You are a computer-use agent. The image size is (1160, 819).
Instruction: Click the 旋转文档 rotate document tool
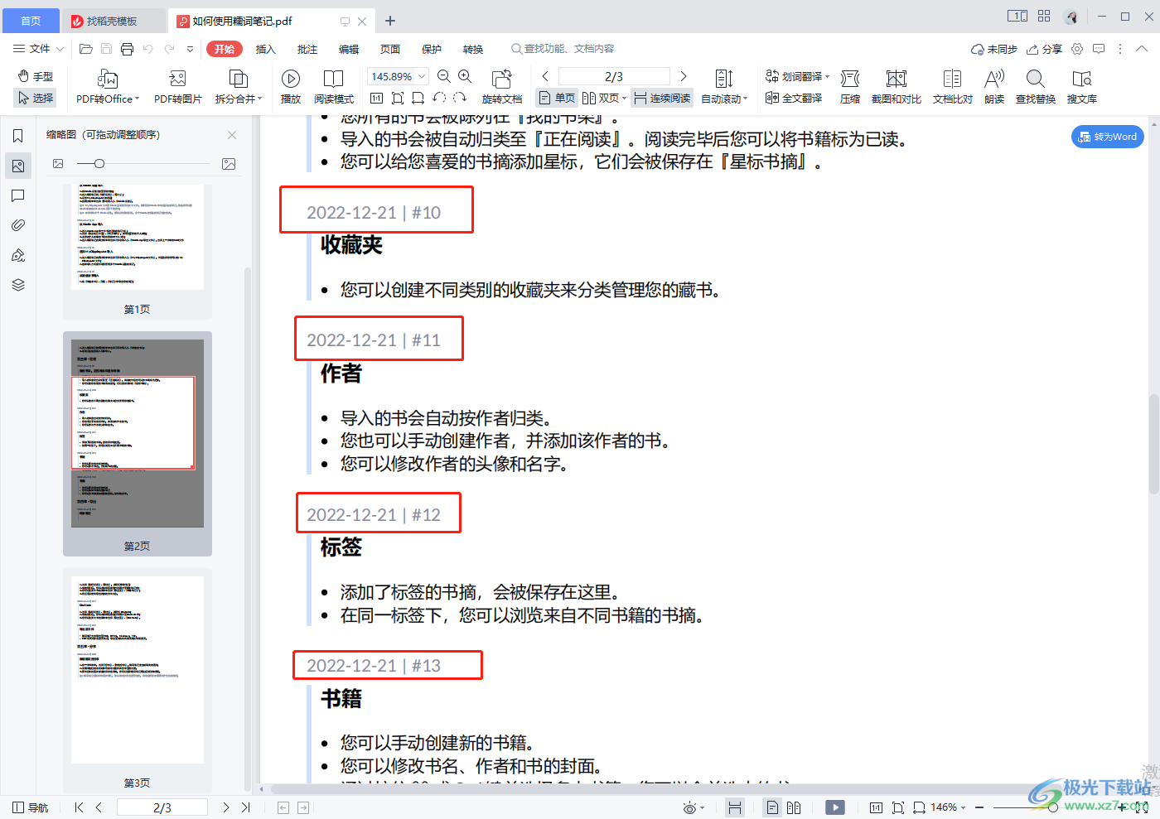click(502, 87)
